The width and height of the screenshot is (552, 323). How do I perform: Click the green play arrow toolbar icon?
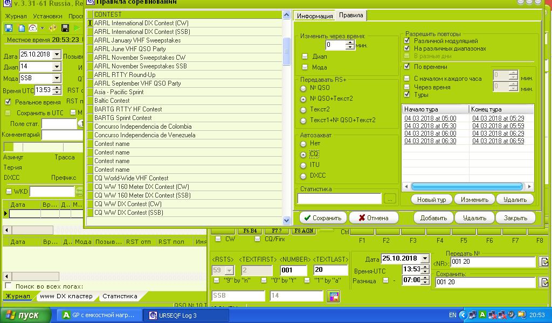click(77, 28)
